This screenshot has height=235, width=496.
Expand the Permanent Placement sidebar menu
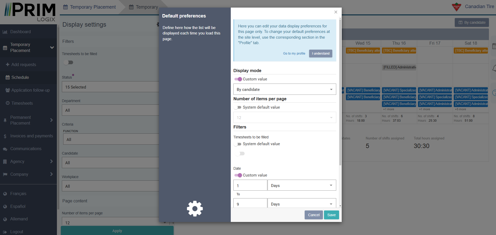[29, 120]
